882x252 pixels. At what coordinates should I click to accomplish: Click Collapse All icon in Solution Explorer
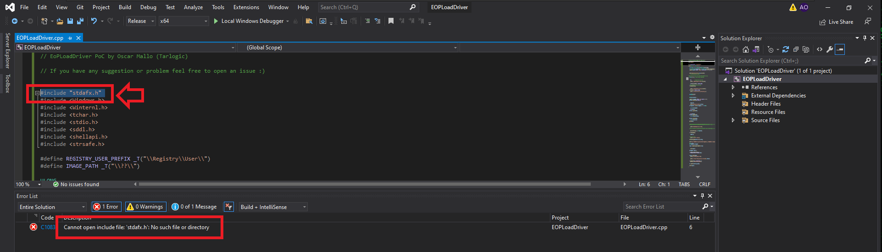(796, 49)
